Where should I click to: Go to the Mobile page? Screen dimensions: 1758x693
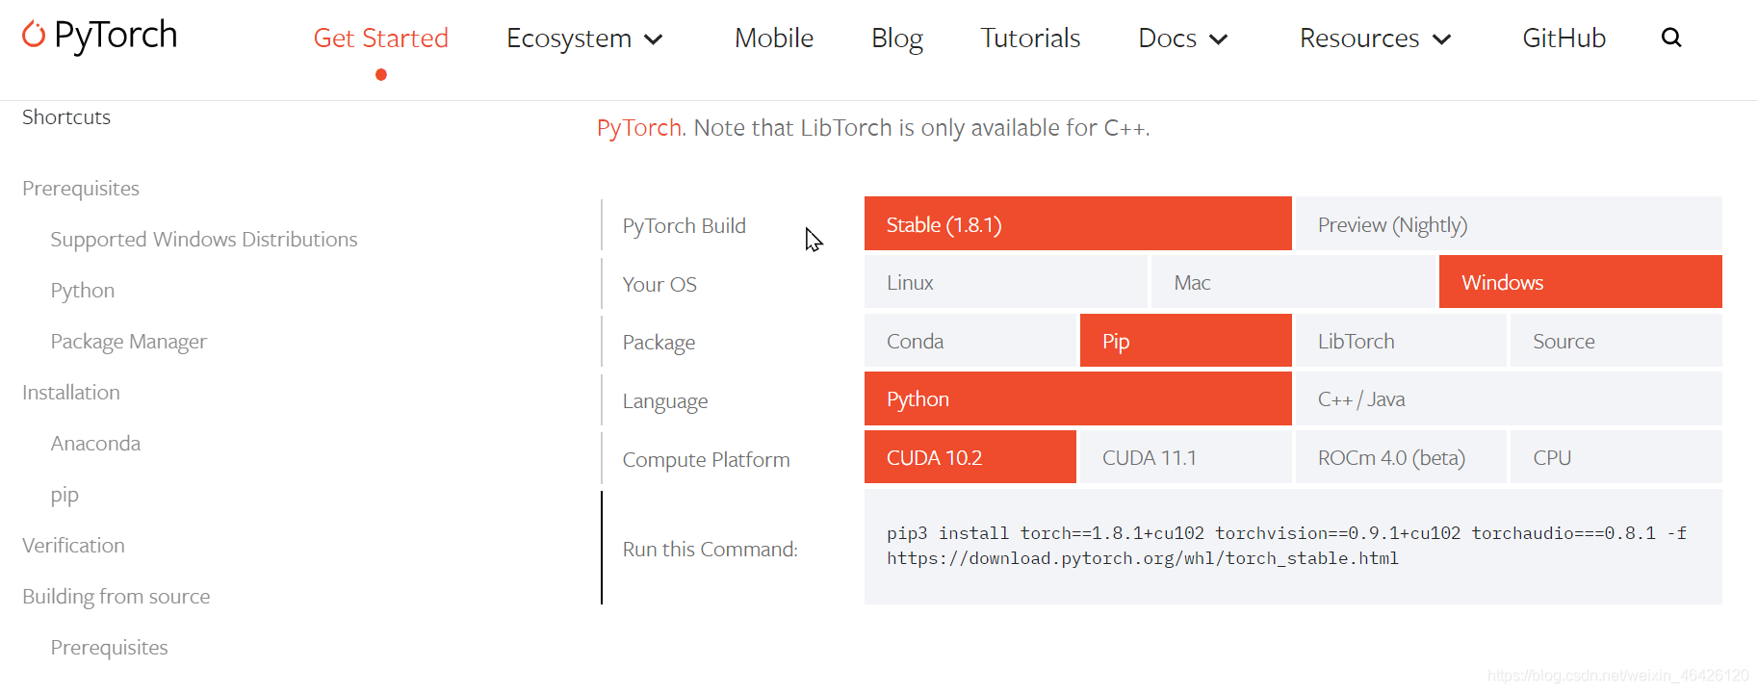774,38
